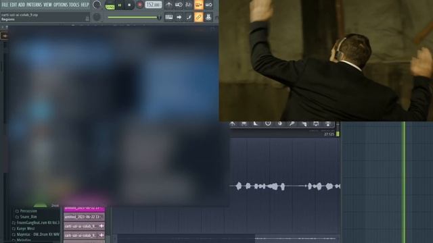This screenshot has width=433, height=243.
Task: Click the knob/declick icon in sample toolbar
Action: pyautogui.click(x=279, y=124)
